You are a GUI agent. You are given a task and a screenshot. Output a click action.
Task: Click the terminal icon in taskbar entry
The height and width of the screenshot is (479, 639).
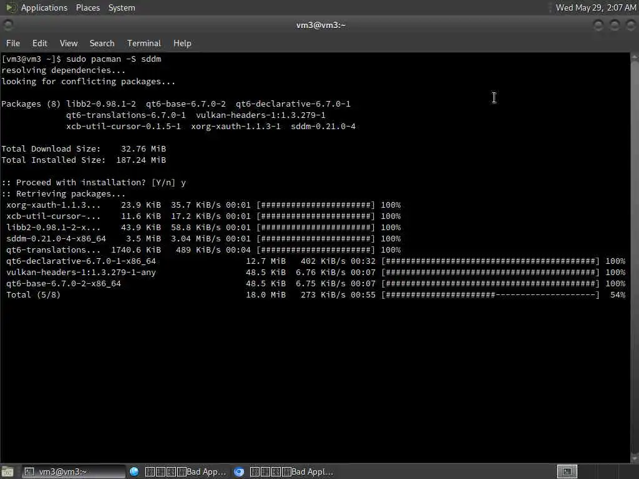pos(29,472)
